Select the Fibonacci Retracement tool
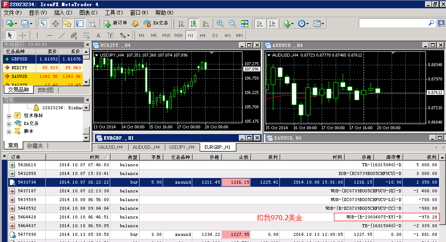The width and height of the screenshot is (446, 242). click(x=86, y=35)
